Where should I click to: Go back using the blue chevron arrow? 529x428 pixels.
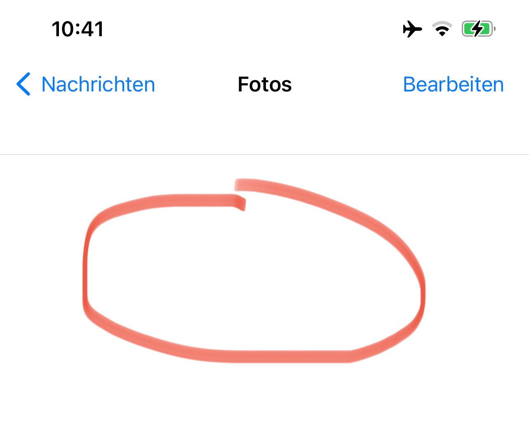point(23,84)
